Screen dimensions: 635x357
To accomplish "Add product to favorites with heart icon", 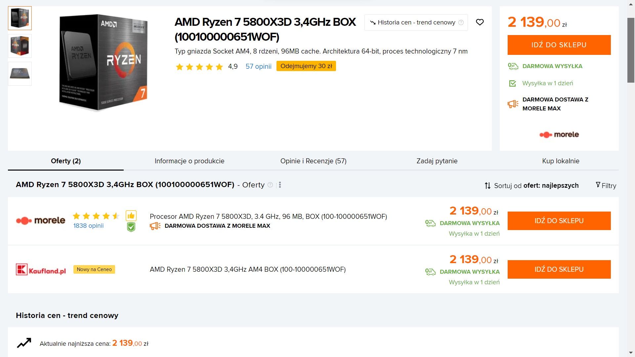I will pos(480,22).
